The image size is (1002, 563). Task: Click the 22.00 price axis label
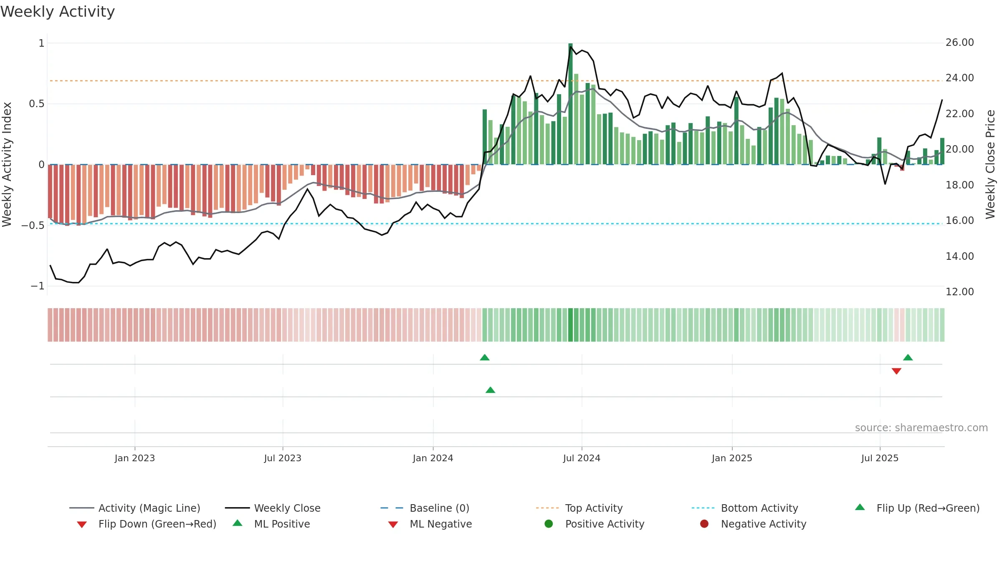[x=960, y=114]
